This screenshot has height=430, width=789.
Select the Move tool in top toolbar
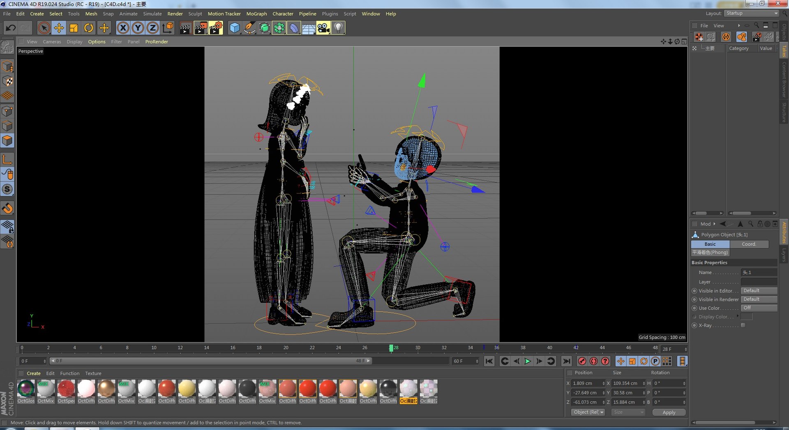59,28
